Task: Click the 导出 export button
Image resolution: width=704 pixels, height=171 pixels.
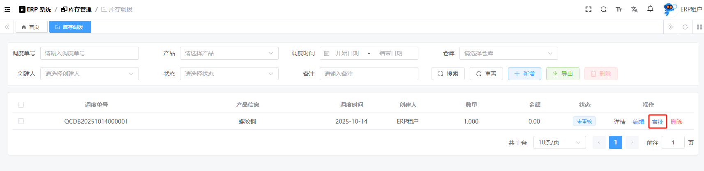Action: coord(562,74)
